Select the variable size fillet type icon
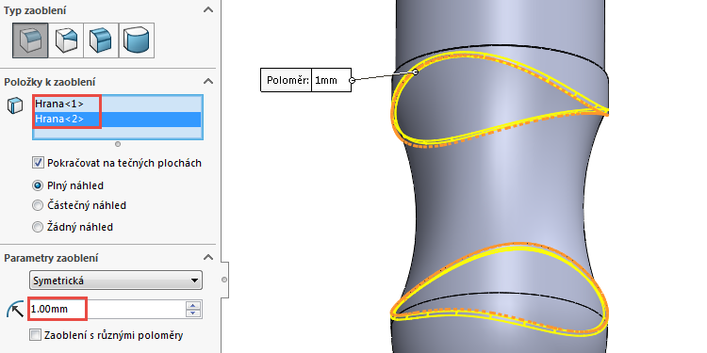This screenshot has height=353, width=707. [66, 40]
